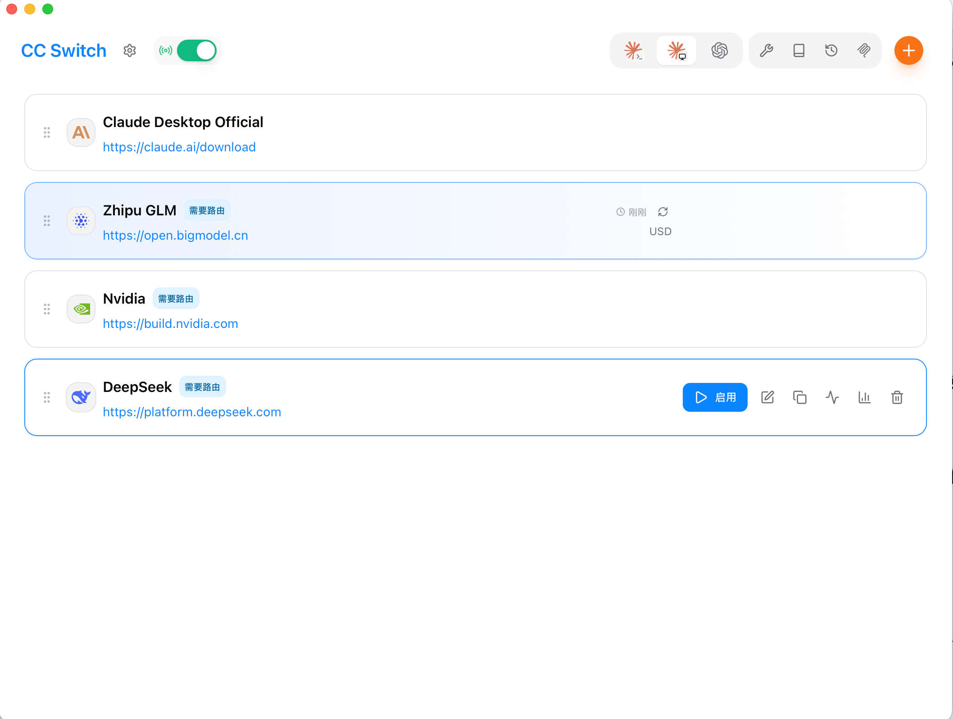Open the https://platform.deepseek.com link

(x=192, y=412)
